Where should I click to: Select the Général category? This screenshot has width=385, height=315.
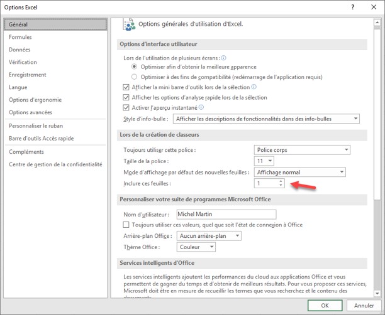pyautogui.click(x=55, y=24)
